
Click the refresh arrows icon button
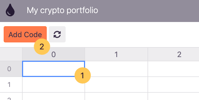[x=57, y=34]
